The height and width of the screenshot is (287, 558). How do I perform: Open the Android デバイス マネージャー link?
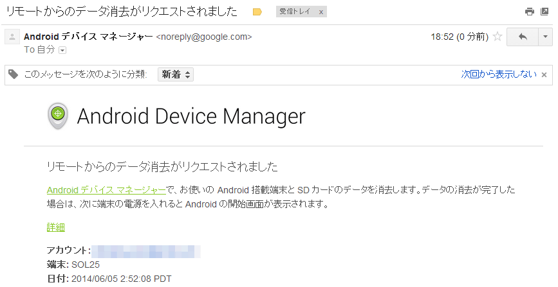tap(106, 190)
